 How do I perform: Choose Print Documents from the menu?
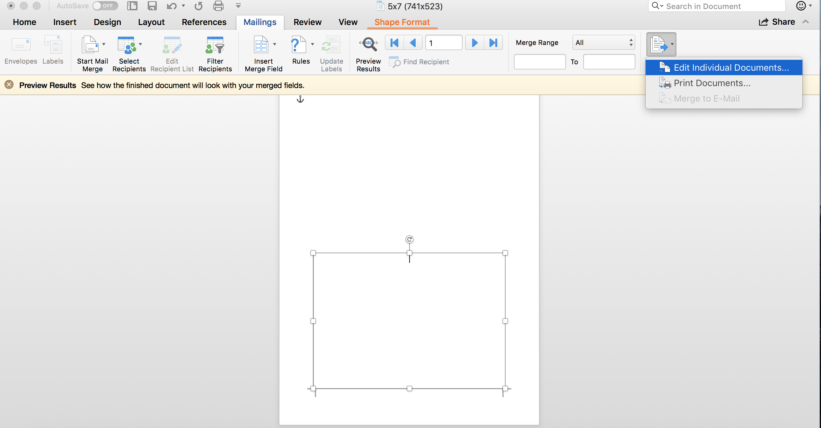(724, 83)
